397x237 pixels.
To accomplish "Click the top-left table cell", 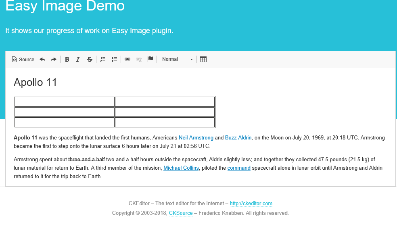I will tap(65, 102).
